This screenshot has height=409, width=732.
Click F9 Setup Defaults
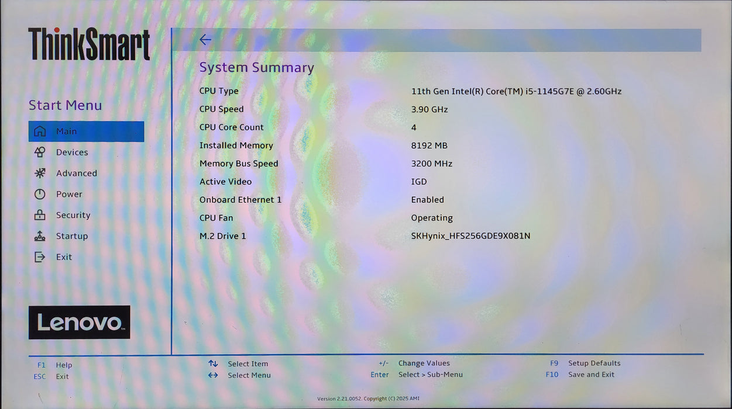585,363
